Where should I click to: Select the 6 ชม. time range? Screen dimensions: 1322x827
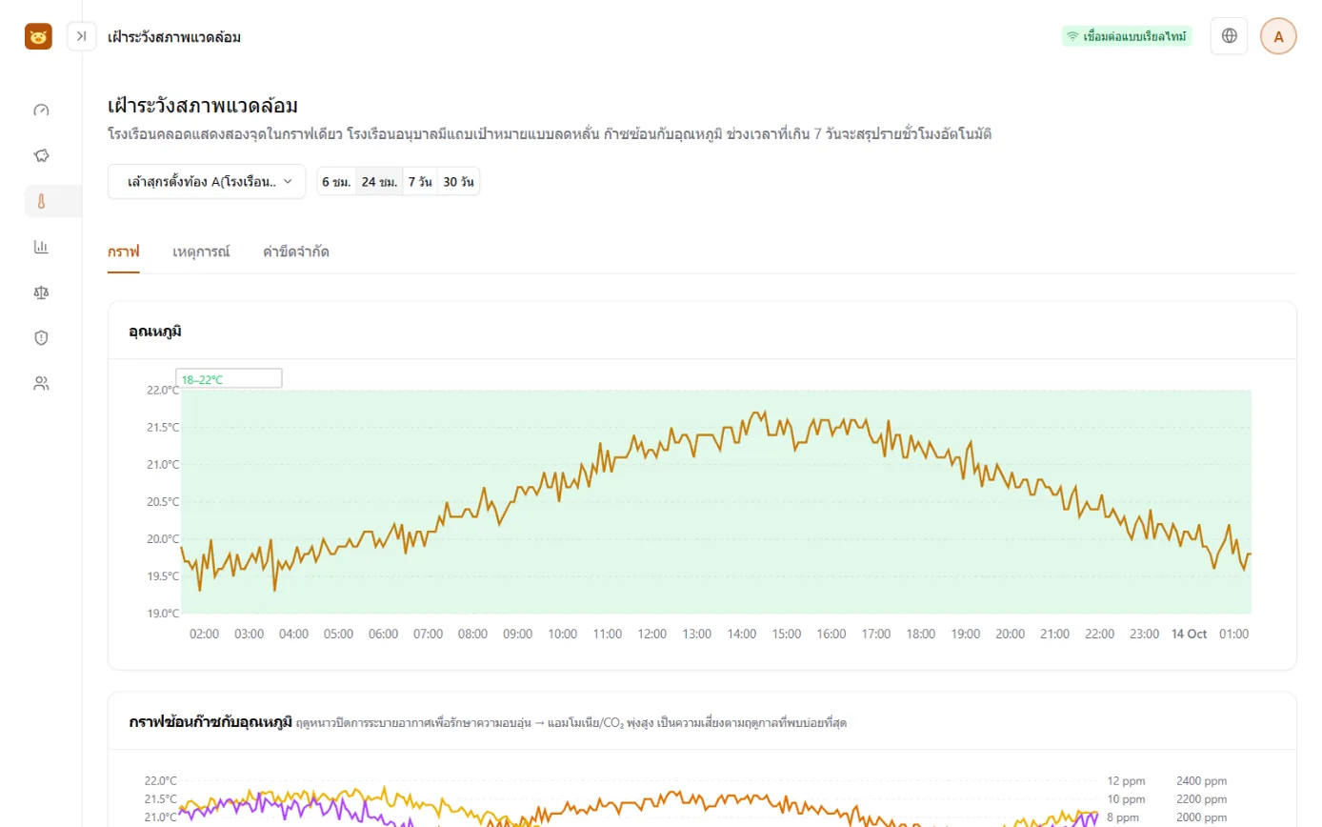[x=336, y=181]
